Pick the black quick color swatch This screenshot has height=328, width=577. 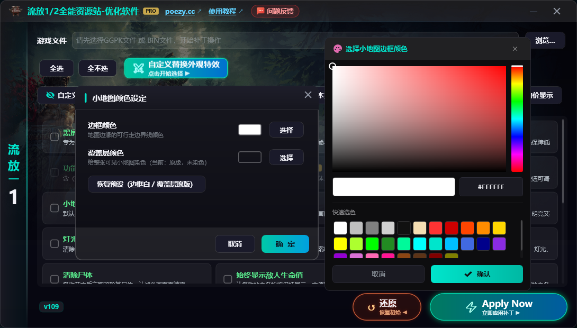(404, 228)
